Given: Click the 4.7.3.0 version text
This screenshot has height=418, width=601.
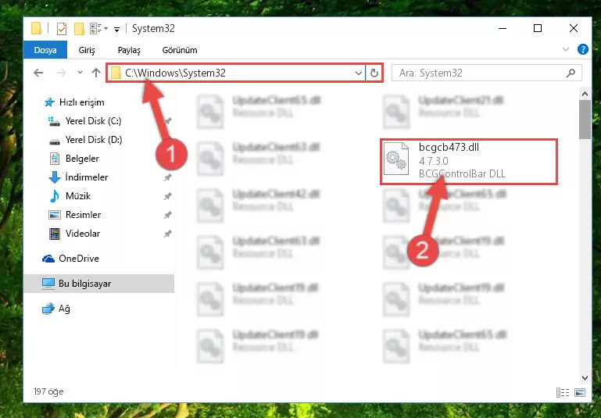Looking at the screenshot, I should click(x=434, y=161).
